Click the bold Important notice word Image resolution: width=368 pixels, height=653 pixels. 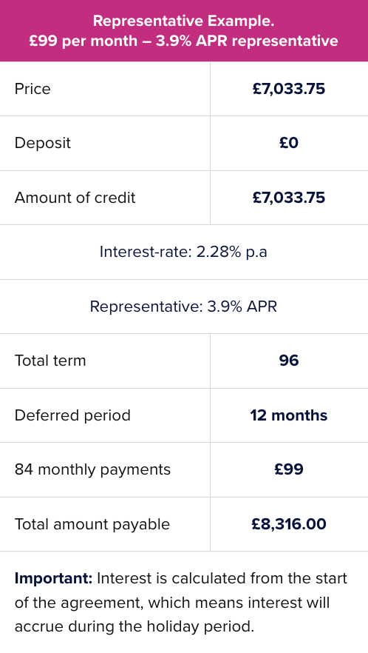(x=54, y=578)
